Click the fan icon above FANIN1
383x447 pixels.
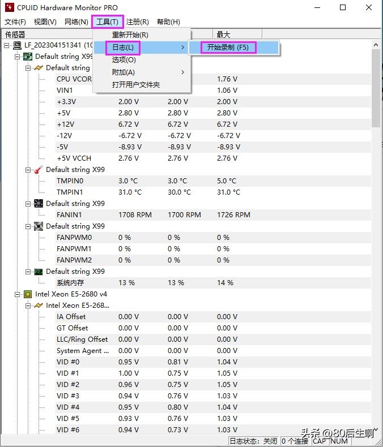coord(39,204)
